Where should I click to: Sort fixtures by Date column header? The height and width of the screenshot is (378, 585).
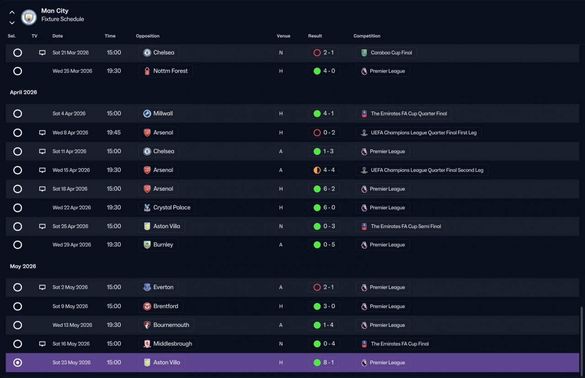[x=58, y=36]
